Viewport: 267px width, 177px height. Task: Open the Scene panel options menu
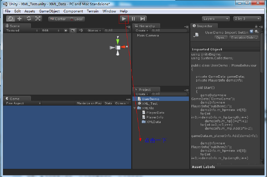(x=128, y=27)
